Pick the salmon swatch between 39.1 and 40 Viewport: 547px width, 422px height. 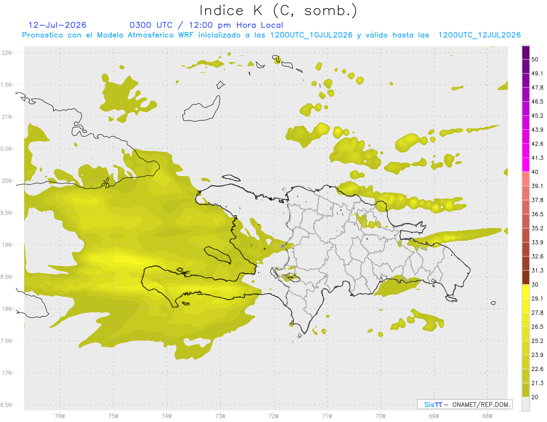[526, 179]
